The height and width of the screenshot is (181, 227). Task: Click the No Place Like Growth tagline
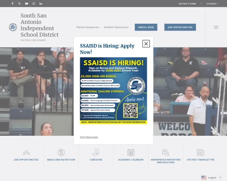33,40
